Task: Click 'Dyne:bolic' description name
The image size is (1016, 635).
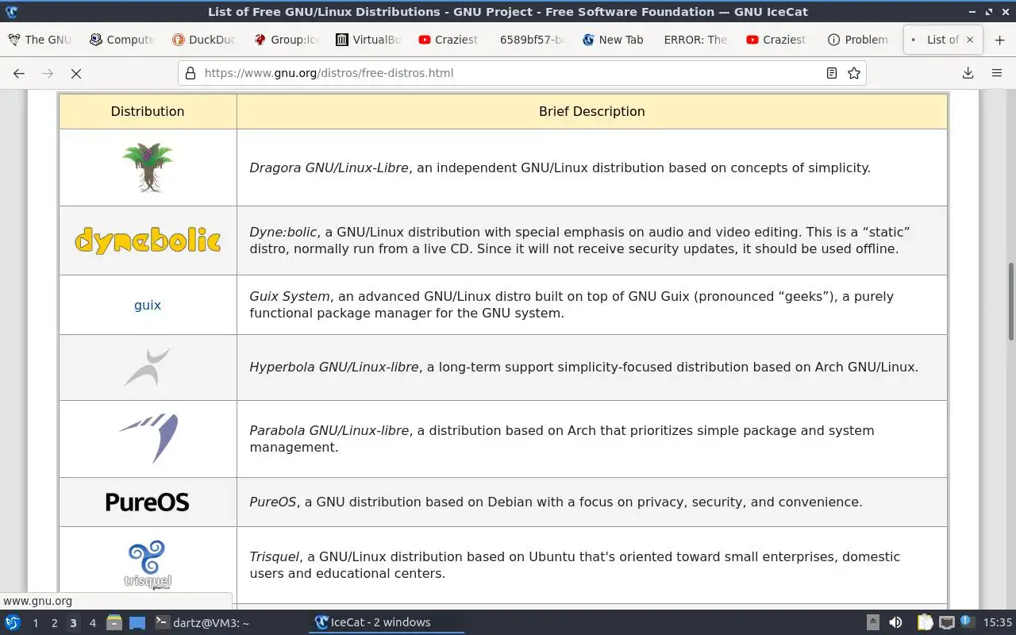Action: click(x=283, y=232)
